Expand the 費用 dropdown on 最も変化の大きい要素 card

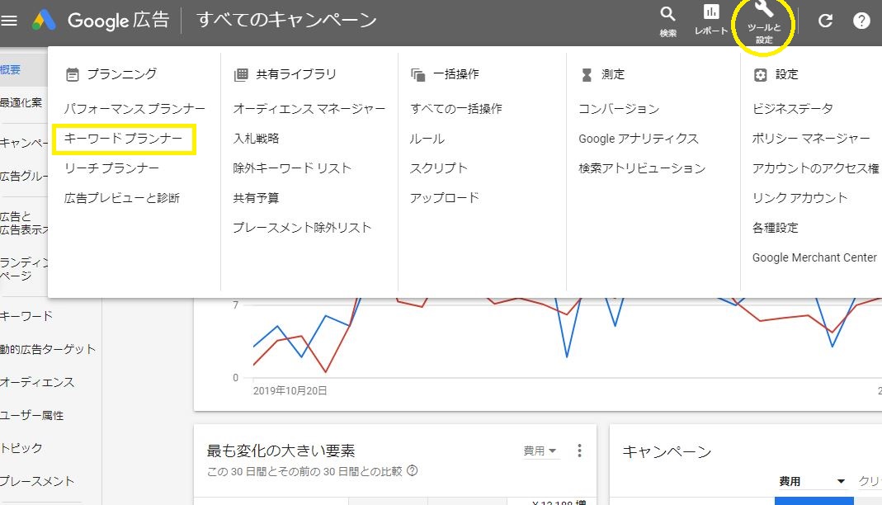[540, 451]
